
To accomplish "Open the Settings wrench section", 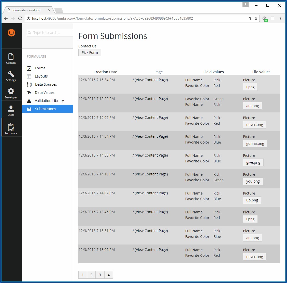I will [11, 76].
